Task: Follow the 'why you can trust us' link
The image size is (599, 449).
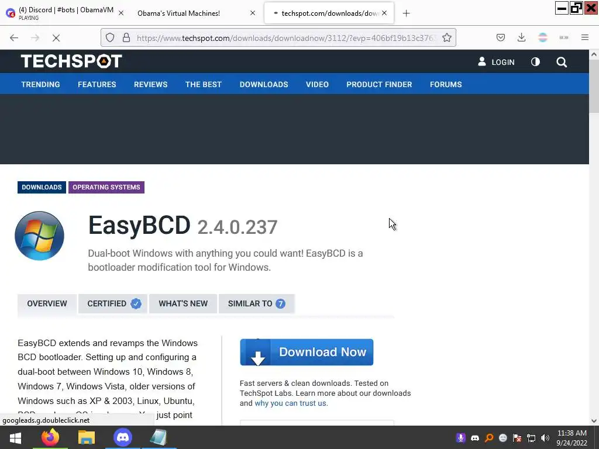Action: 291,403
